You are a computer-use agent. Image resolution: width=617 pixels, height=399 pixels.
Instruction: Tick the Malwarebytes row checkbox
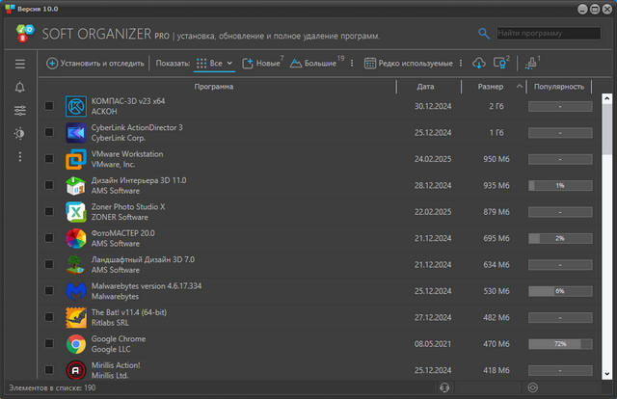click(x=49, y=290)
